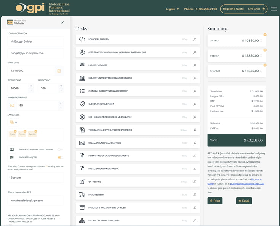280x226 pixels.
Task: Call the phone number in header
Action: pyautogui.click(x=200, y=9)
